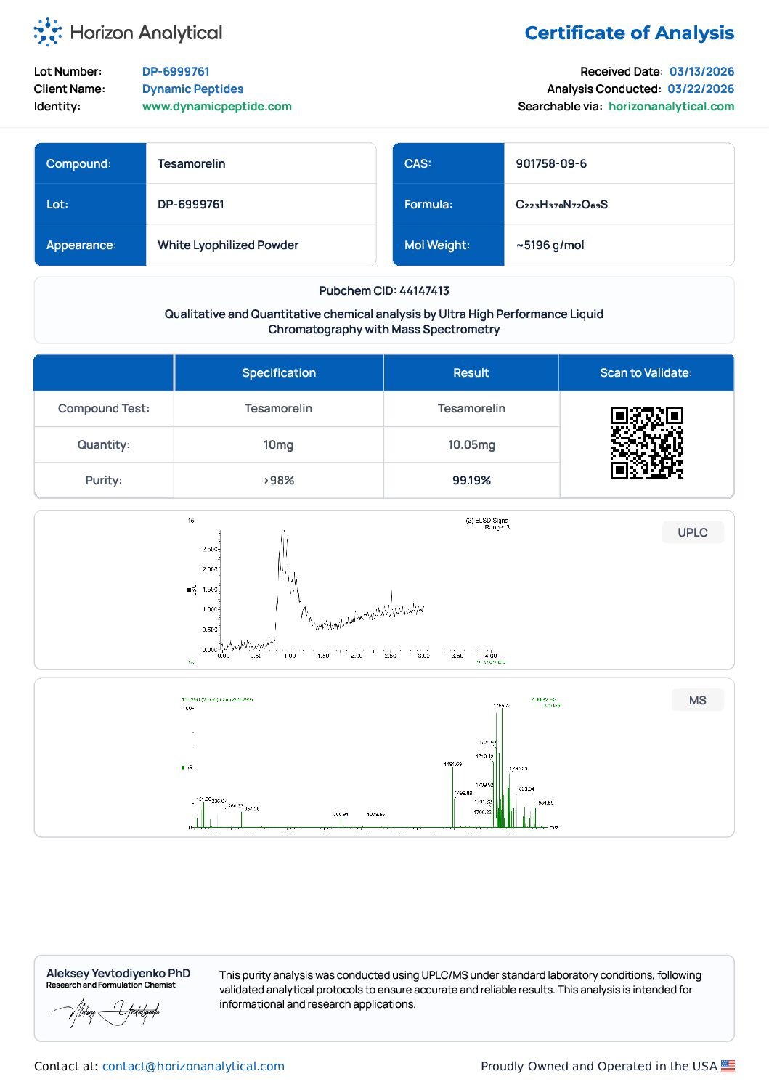
Task: Open the horizonanalytical.com searchable link
Action: pos(671,107)
